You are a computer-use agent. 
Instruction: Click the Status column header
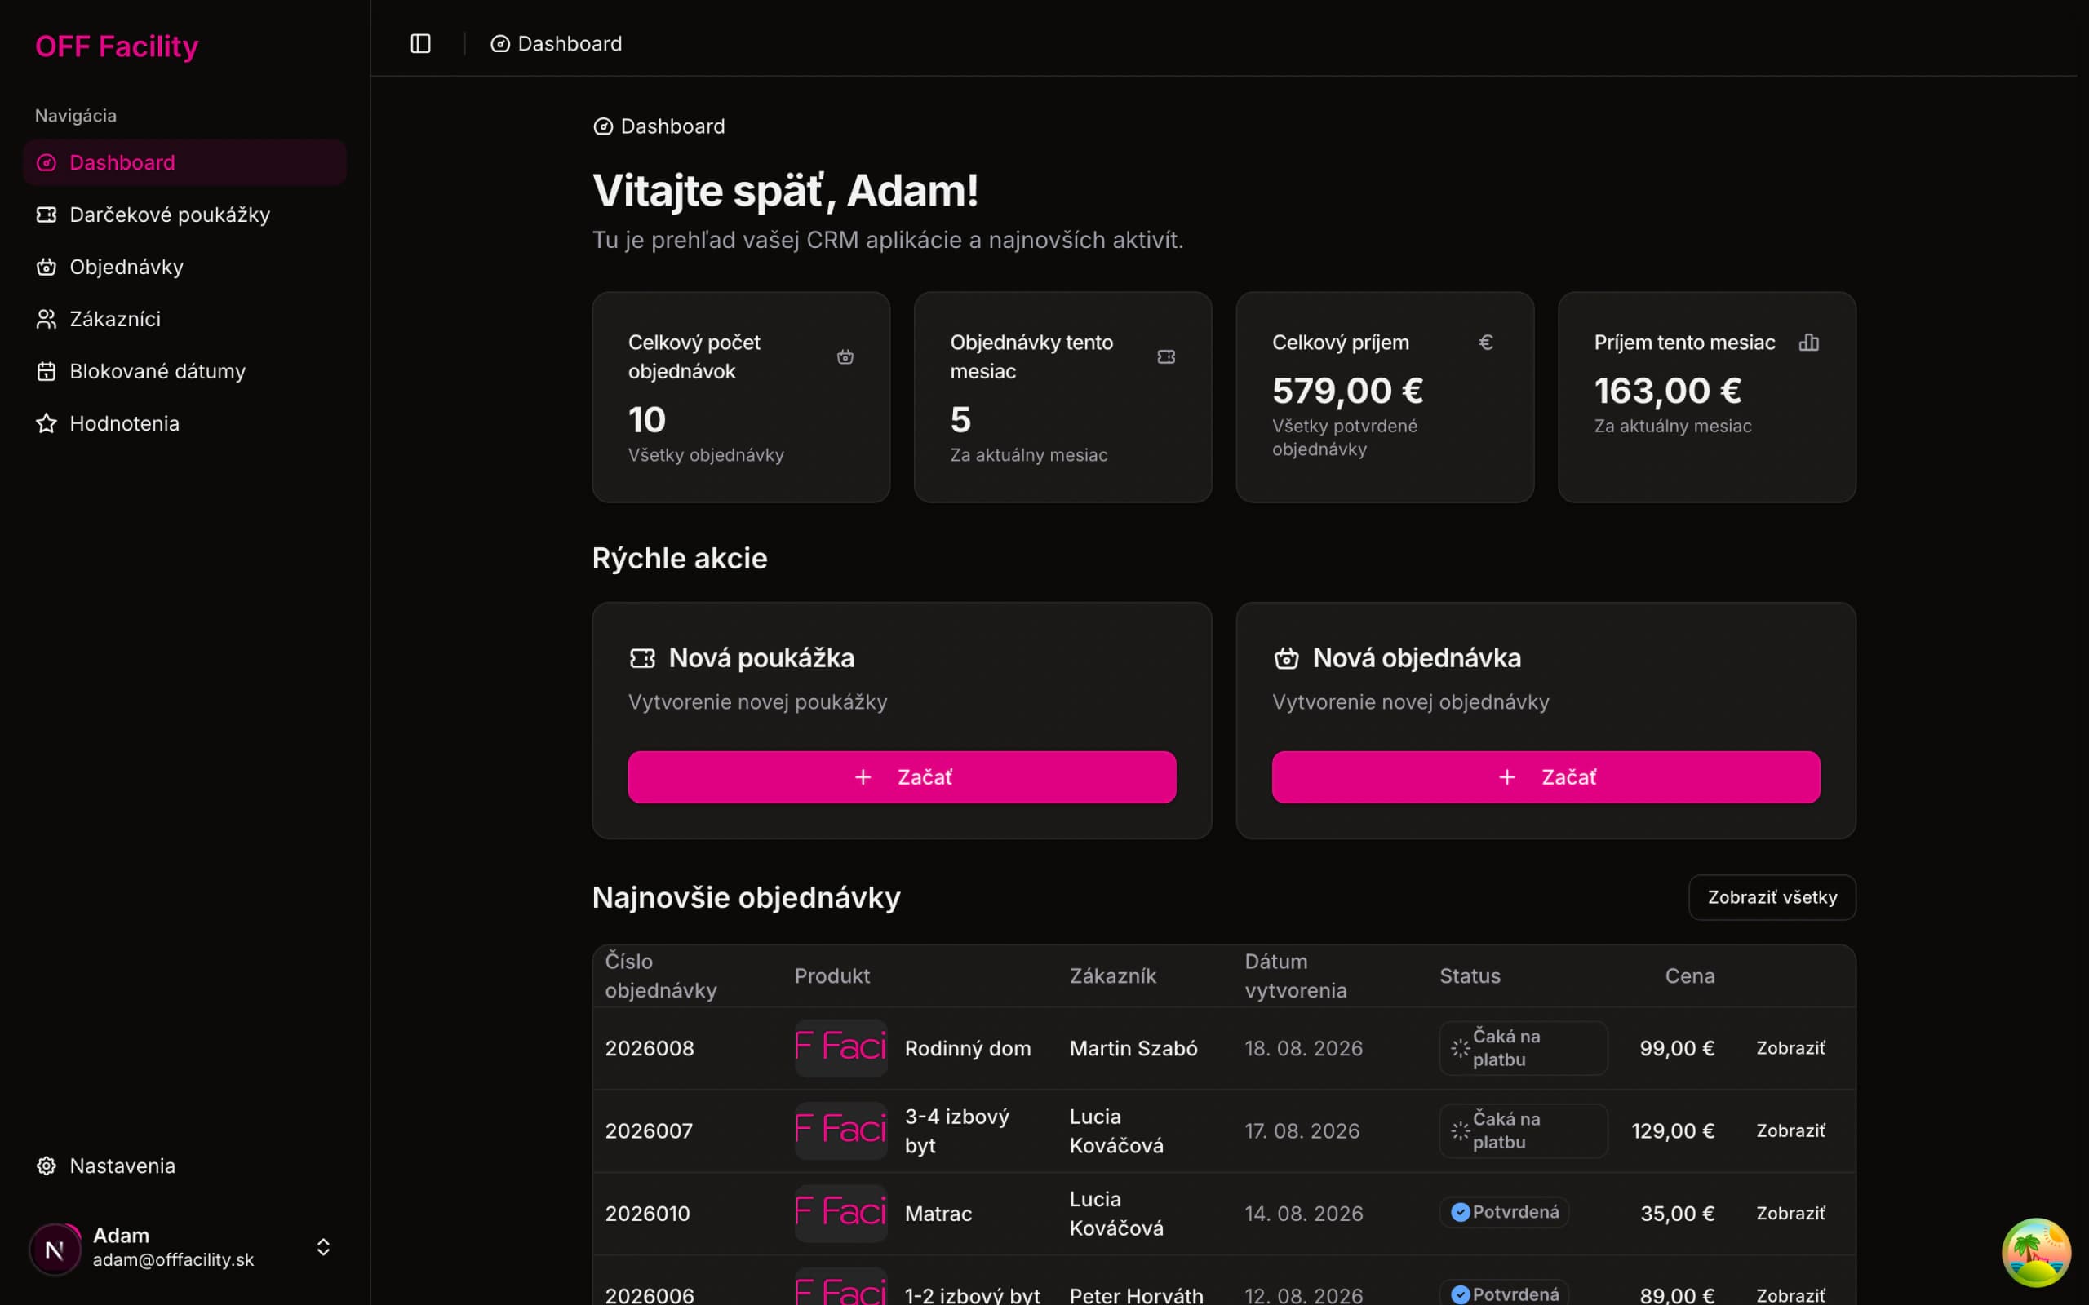(1469, 975)
